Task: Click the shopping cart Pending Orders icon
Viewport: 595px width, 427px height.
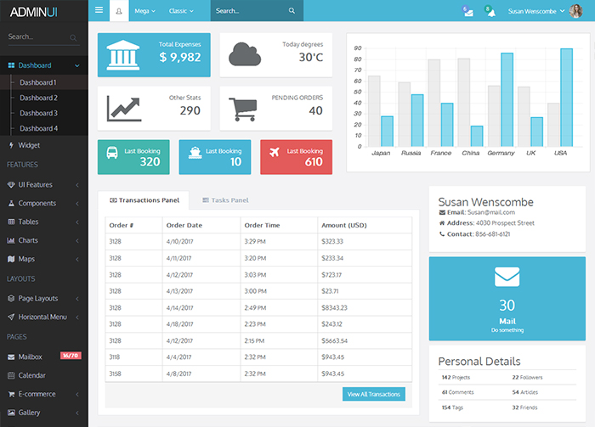Action: point(242,109)
